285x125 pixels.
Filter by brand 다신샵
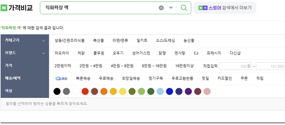(235, 53)
